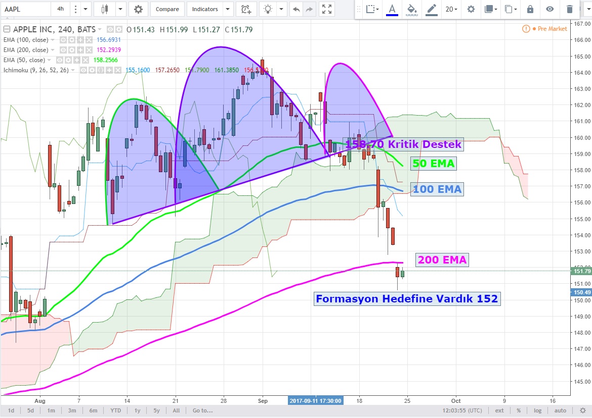Viewport: 592px width, 418px height.
Task: Open the create alert tool
Action: pos(246,9)
